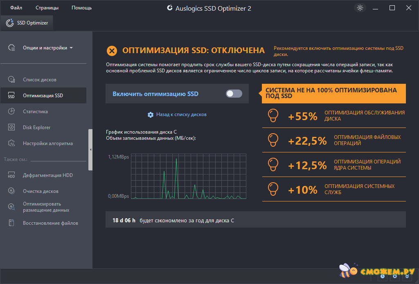Click the Статистика pie chart icon
Image resolution: width=419 pixels, height=284 pixels.
click(x=11, y=112)
